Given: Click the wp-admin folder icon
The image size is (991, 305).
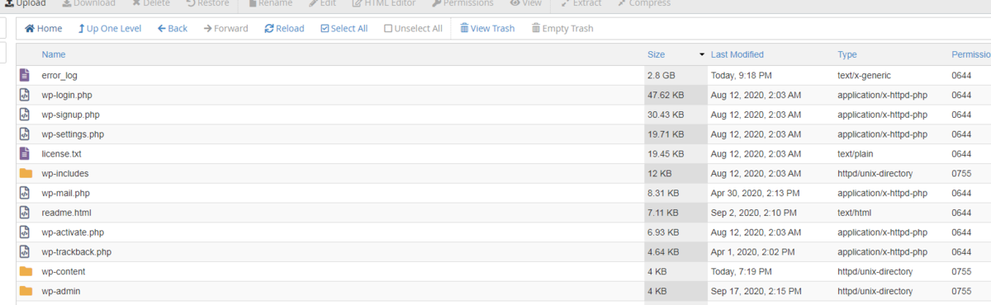Looking at the screenshot, I should click(x=26, y=291).
